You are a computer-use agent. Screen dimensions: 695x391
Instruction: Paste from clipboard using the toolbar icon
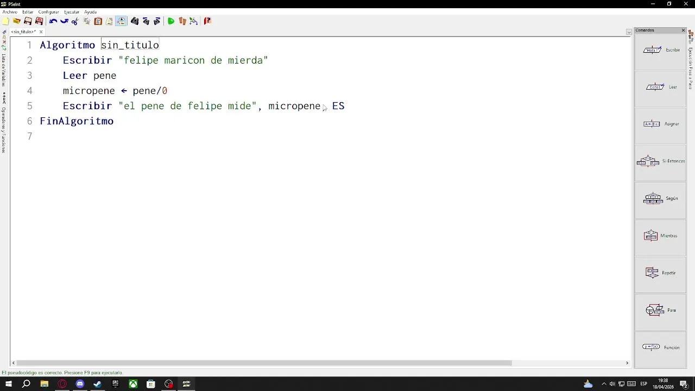pos(98,21)
